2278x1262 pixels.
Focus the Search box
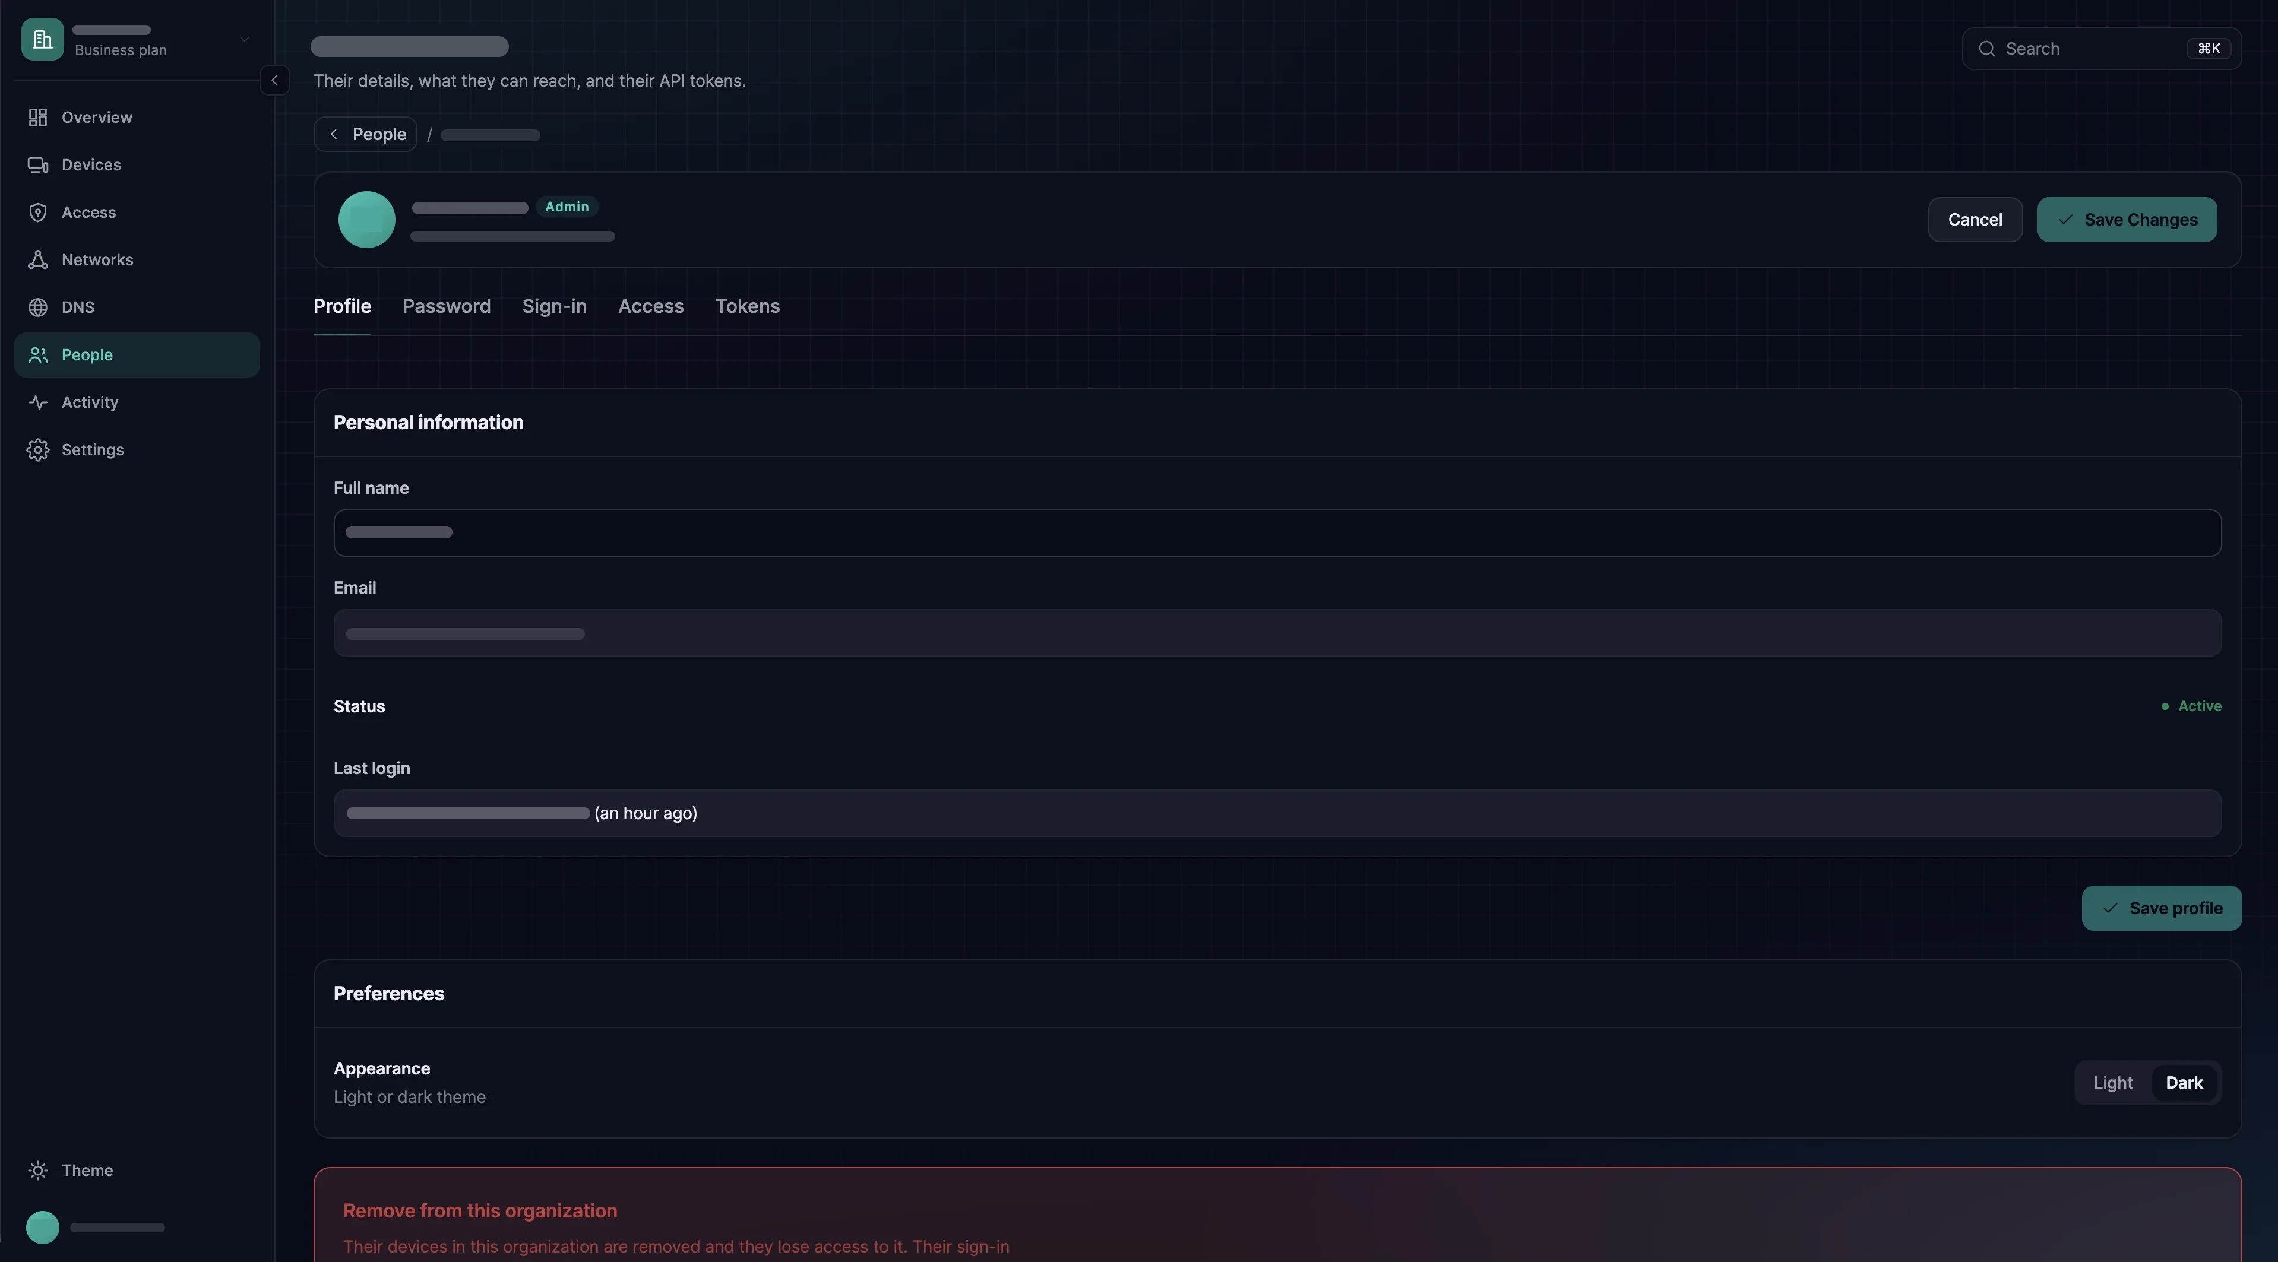[2101, 49]
